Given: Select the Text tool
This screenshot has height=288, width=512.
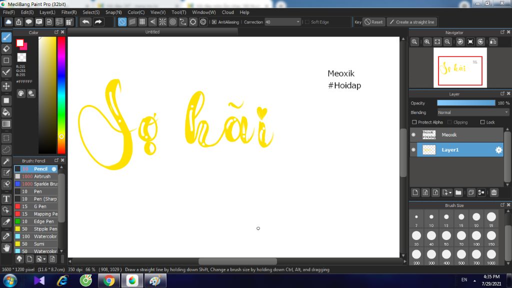Looking at the screenshot, I should pyautogui.click(x=6, y=198).
